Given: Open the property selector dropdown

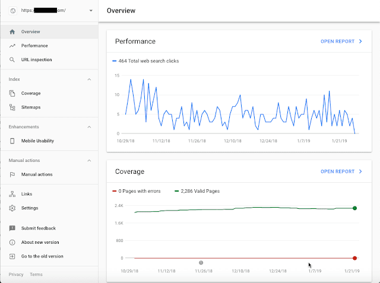Looking at the screenshot, I should [x=91, y=11].
